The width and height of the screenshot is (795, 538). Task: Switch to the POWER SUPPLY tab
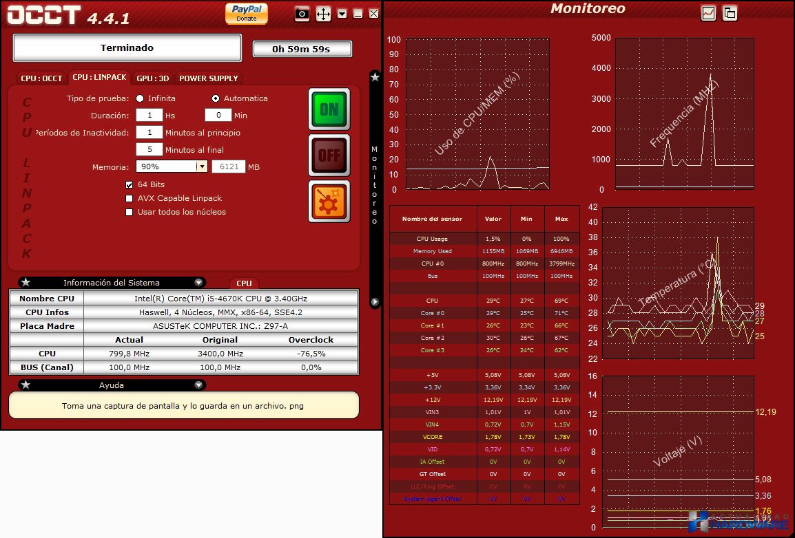[208, 78]
